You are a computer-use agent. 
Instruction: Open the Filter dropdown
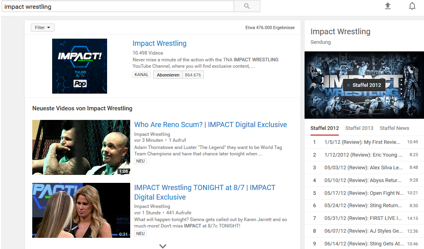click(x=43, y=27)
